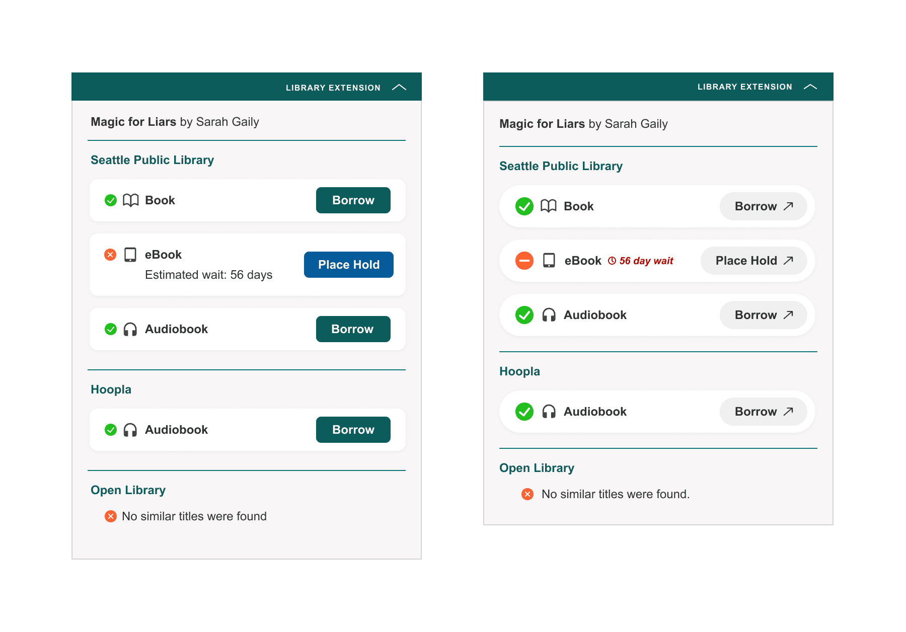This screenshot has height=632, width=906.
Task: Borrow the Seattle Audiobook in left panel
Action: 353,329
